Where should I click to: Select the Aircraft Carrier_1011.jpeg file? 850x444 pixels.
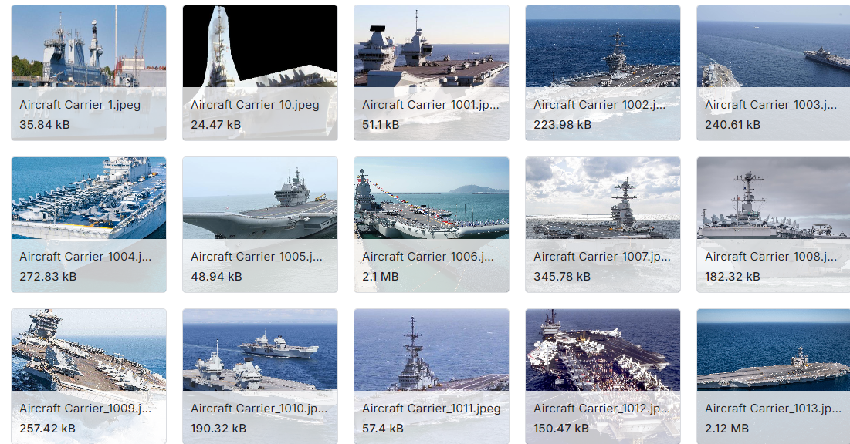pyautogui.click(x=432, y=376)
